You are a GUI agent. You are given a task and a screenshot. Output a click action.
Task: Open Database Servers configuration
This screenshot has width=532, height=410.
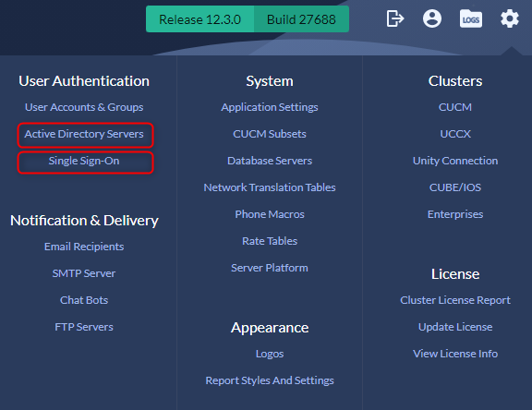coord(270,161)
